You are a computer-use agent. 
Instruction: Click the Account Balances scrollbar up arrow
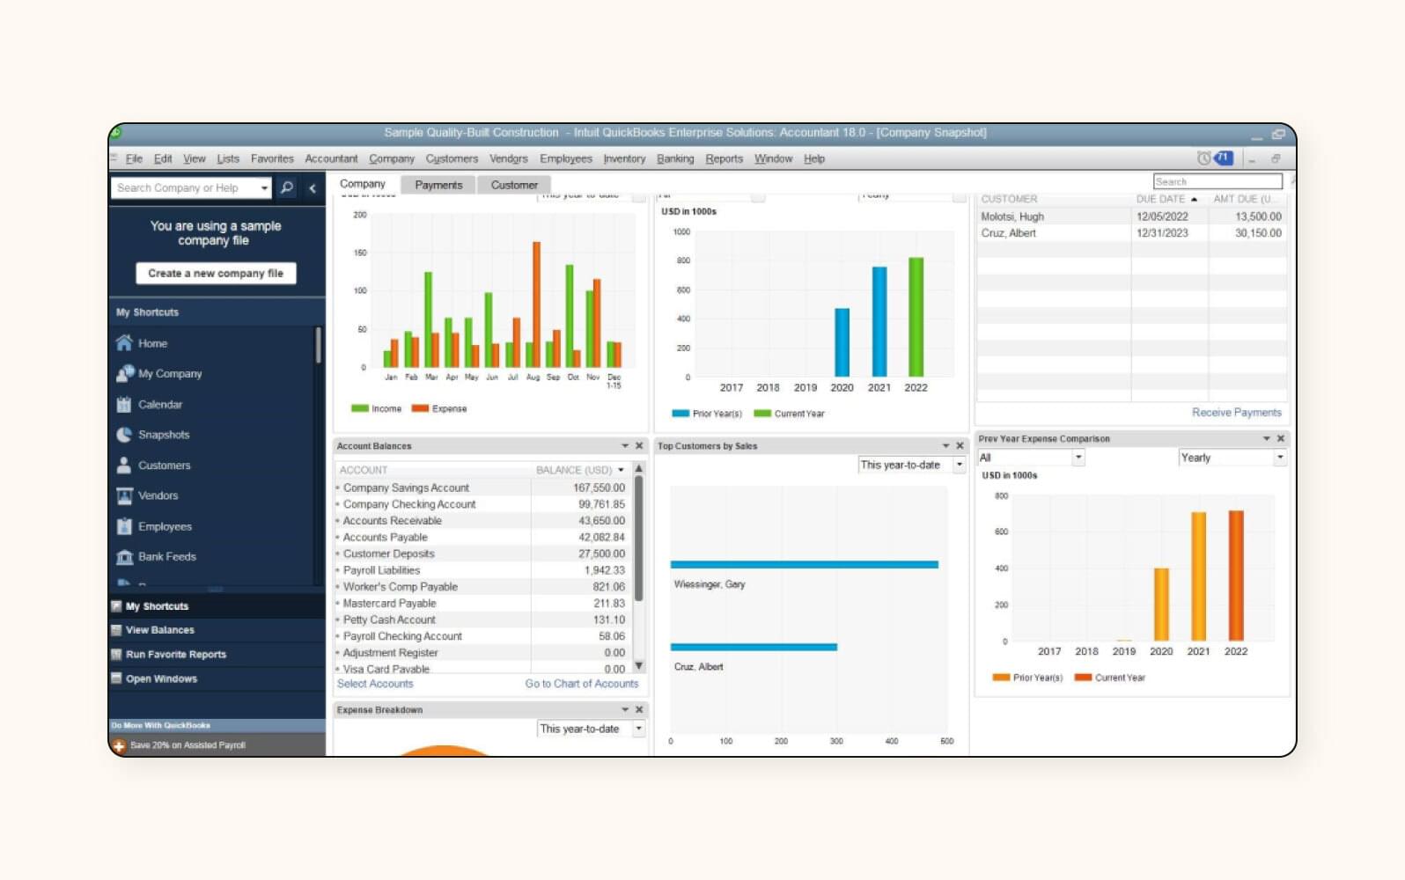pyautogui.click(x=639, y=469)
